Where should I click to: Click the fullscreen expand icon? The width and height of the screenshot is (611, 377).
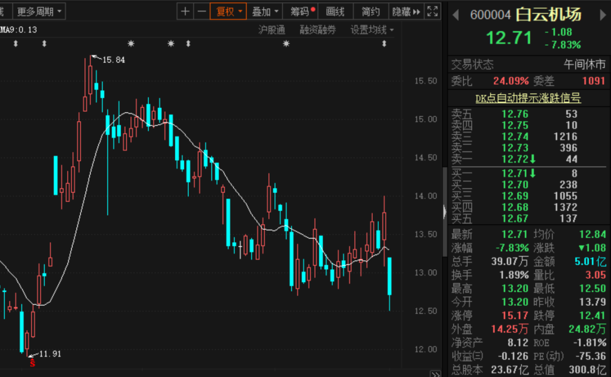[x=433, y=11]
